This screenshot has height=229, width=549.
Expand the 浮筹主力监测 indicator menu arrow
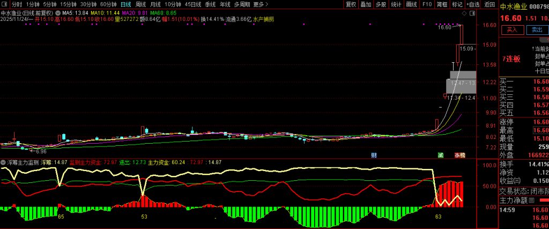point(4,162)
